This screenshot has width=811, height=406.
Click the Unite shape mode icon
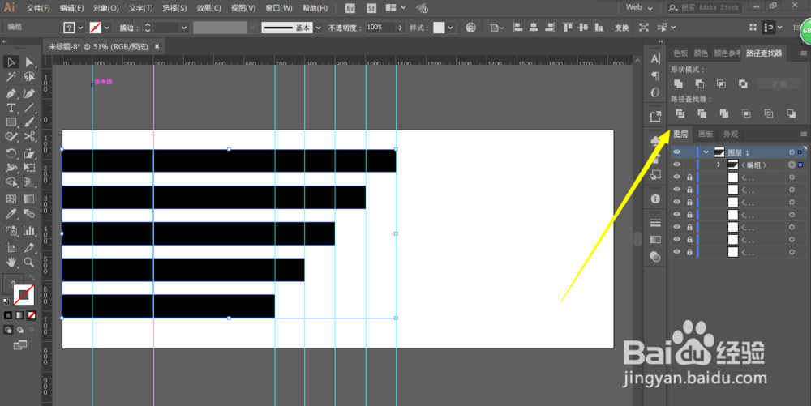(x=678, y=83)
